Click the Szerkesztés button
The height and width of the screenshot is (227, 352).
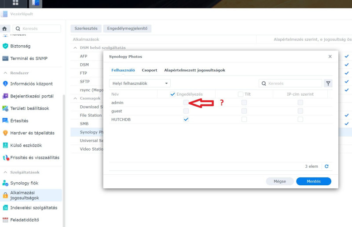coord(86,29)
